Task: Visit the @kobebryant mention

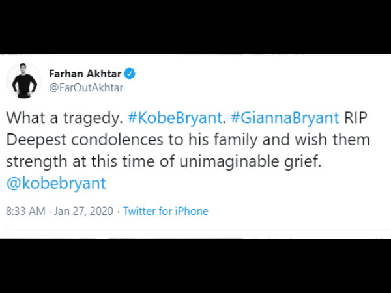Action: [x=56, y=183]
